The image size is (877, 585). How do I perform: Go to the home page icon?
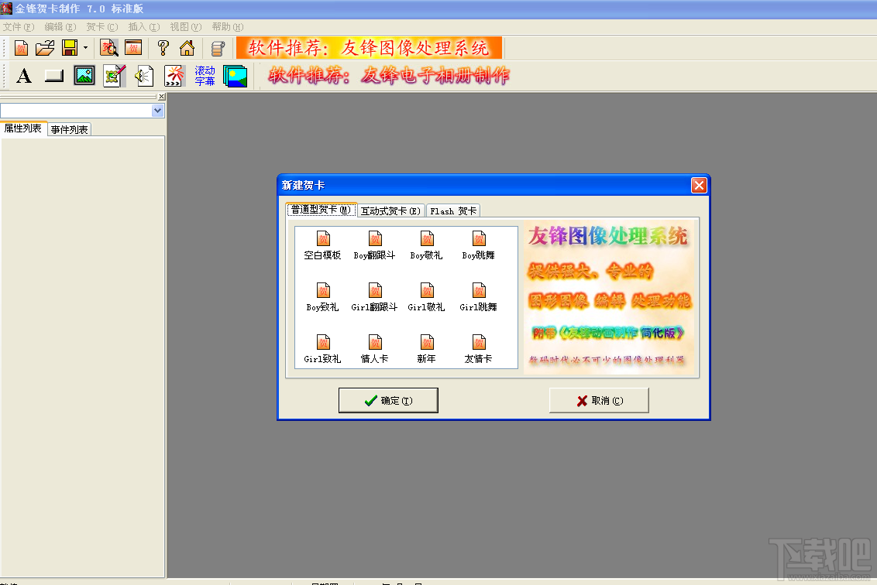coord(187,48)
